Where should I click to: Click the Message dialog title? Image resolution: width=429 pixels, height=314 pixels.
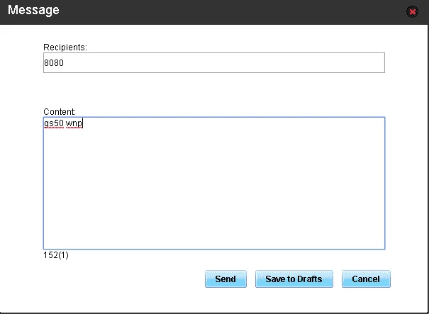click(x=33, y=10)
